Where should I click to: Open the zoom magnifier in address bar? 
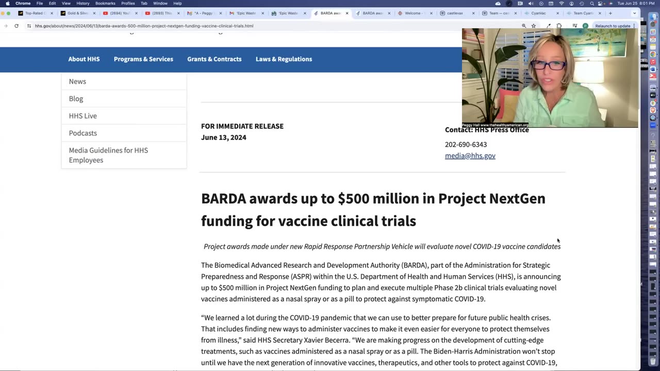coord(524,26)
